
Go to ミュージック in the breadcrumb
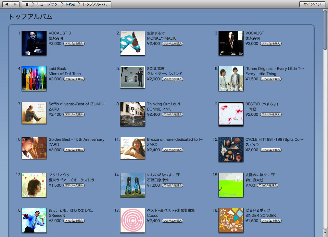point(47,4)
